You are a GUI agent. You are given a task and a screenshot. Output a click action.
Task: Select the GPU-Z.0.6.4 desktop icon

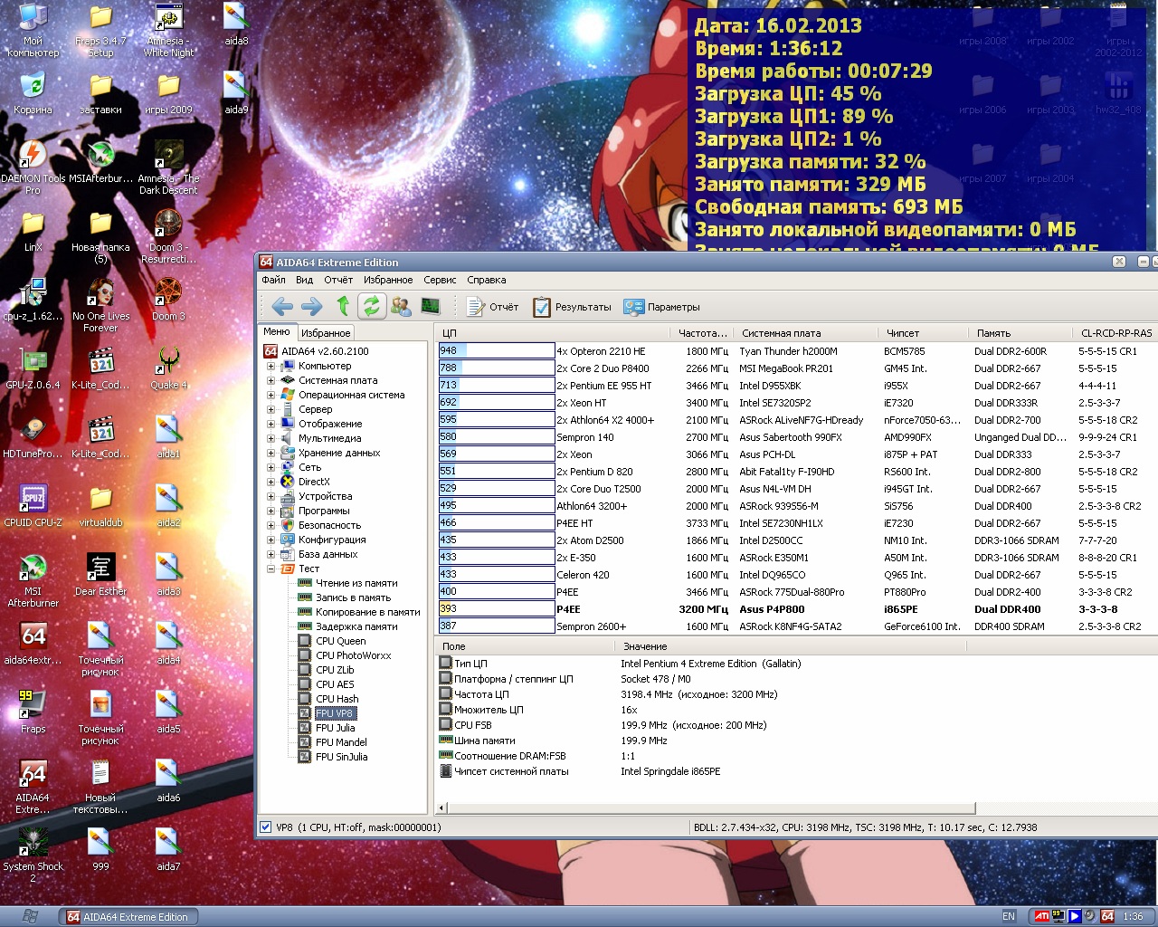(x=33, y=368)
